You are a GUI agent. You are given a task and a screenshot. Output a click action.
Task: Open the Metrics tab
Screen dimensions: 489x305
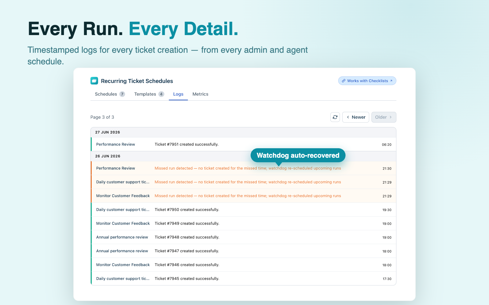click(x=200, y=94)
